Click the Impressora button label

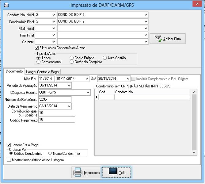click(x=92, y=173)
